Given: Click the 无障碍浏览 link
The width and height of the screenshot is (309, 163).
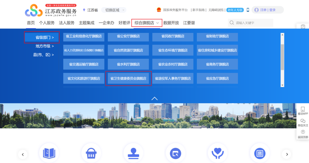Looking at the screenshot, I should tap(216, 10).
